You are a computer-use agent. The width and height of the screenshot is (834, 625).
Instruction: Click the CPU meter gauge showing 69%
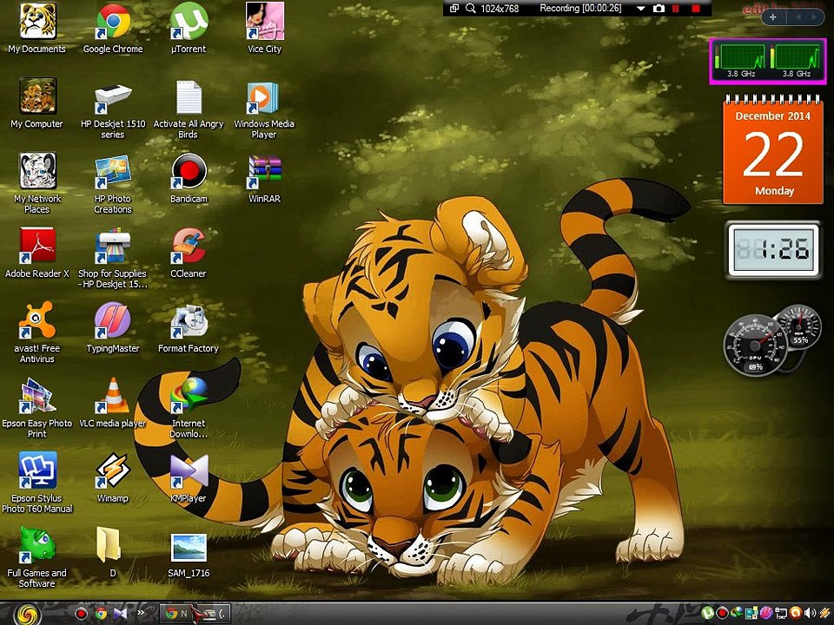755,345
